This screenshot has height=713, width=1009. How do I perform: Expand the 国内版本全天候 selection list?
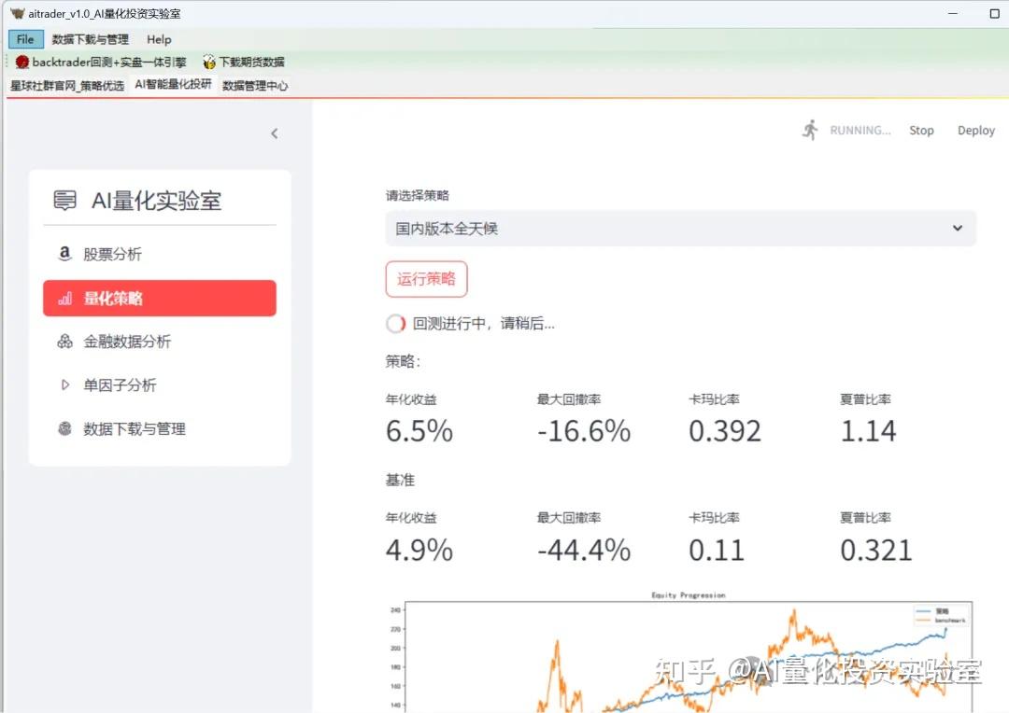pyautogui.click(x=956, y=228)
